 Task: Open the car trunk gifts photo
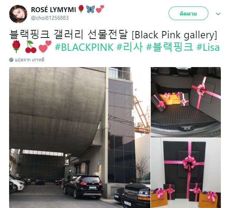(186, 102)
